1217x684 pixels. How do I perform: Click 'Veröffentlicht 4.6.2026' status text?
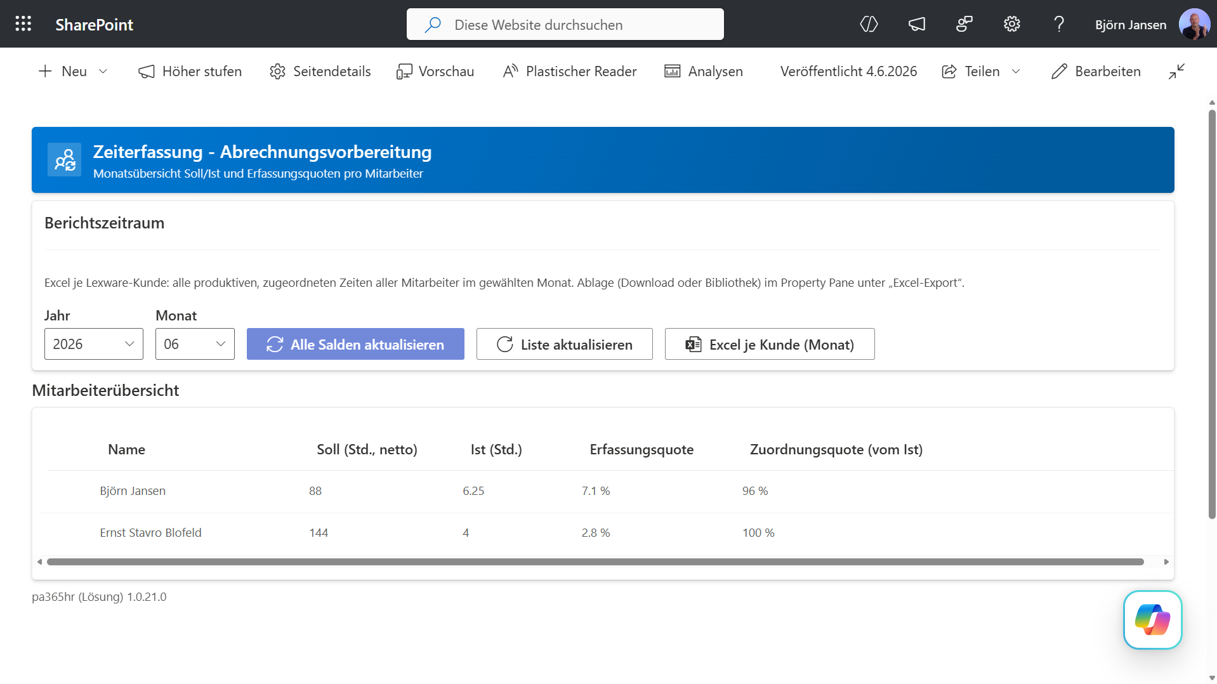[x=848, y=71]
